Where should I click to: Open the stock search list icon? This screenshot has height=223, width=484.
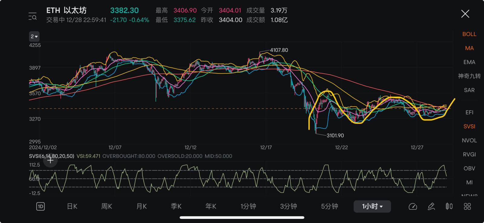[33, 16]
